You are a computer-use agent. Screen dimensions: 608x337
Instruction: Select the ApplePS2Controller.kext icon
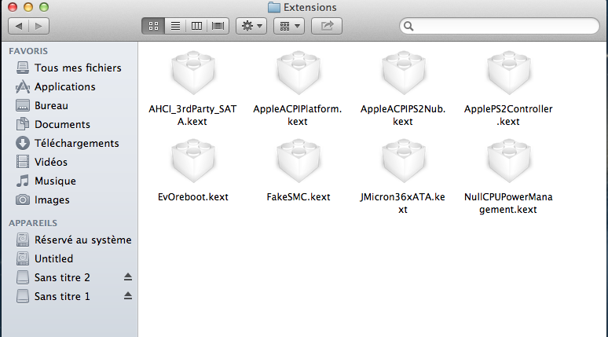(509, 72)
